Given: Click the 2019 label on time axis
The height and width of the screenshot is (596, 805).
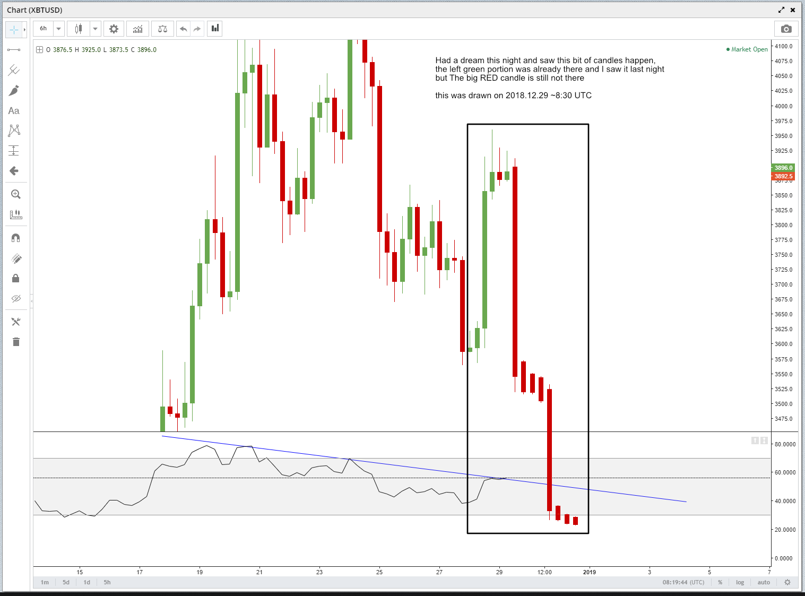Looking at the screenshot, I should (590, 572).
